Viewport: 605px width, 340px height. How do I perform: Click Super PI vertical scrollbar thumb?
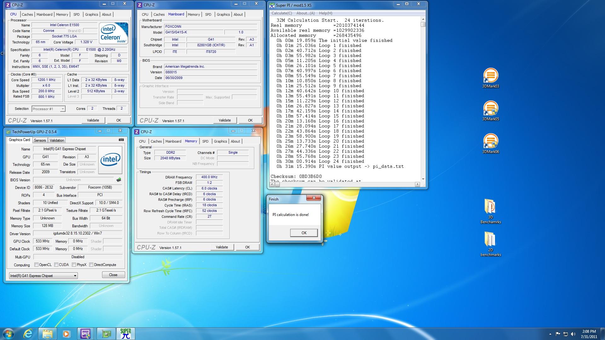point(423,25)
